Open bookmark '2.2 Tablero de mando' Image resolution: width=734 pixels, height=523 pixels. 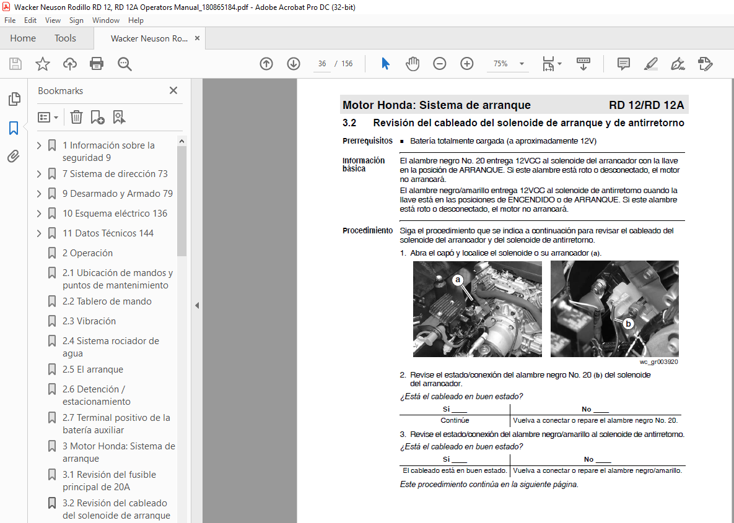pyautogui.click(x=107, y=301)
